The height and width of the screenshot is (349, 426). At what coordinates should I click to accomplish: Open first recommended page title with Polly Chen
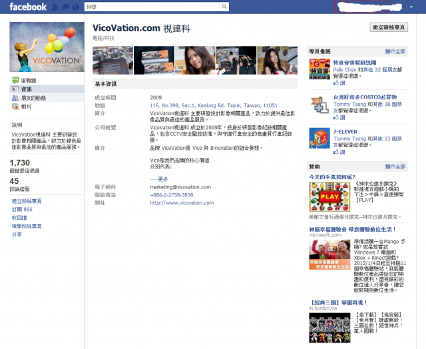[x=355, y=63]
